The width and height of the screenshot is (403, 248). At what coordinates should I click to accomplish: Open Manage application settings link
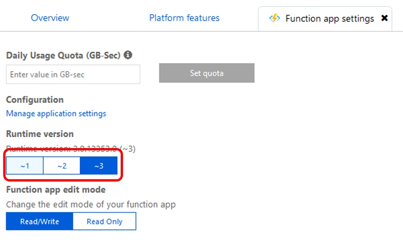pos(56,114)
